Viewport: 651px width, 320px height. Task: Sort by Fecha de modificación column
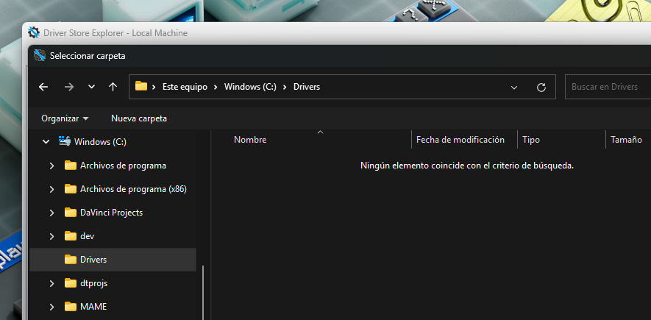pyautogui.click(x=460, y=140)
